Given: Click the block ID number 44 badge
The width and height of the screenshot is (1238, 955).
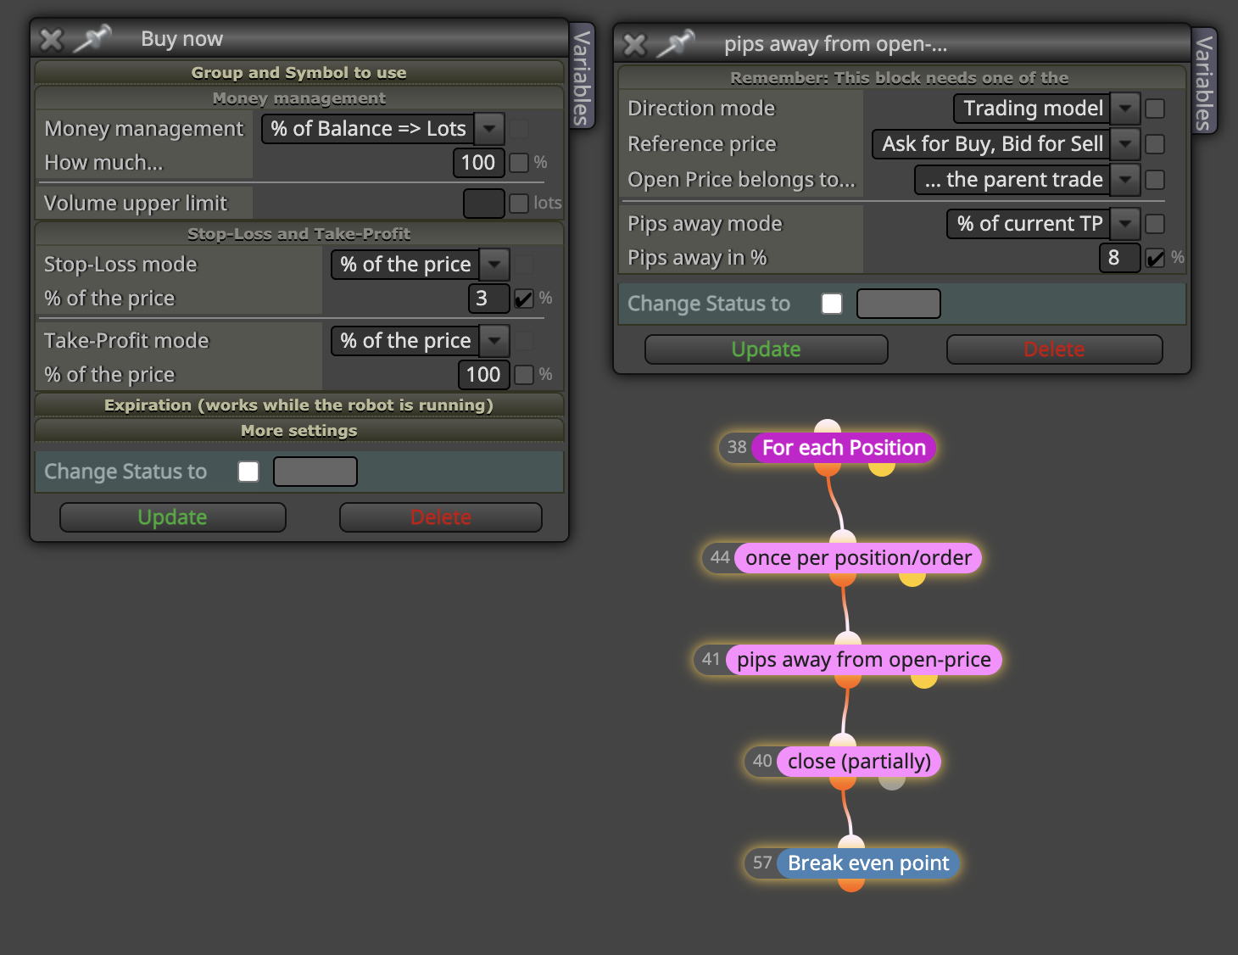Looking at the screenshot, I should tap(719, 557).
